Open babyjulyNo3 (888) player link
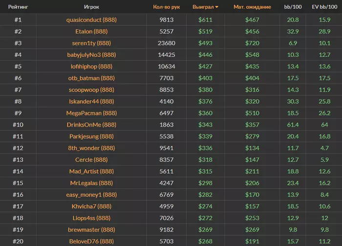Image resolution: width=342 pixels, height=246 pixels. tap(91, 55)
